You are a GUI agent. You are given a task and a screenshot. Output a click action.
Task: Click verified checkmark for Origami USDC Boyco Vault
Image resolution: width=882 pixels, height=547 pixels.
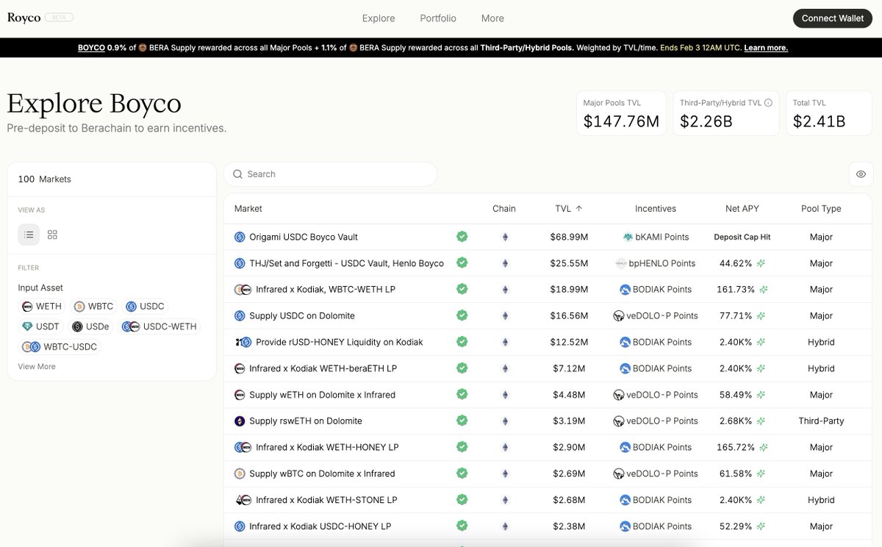point(462,237)
